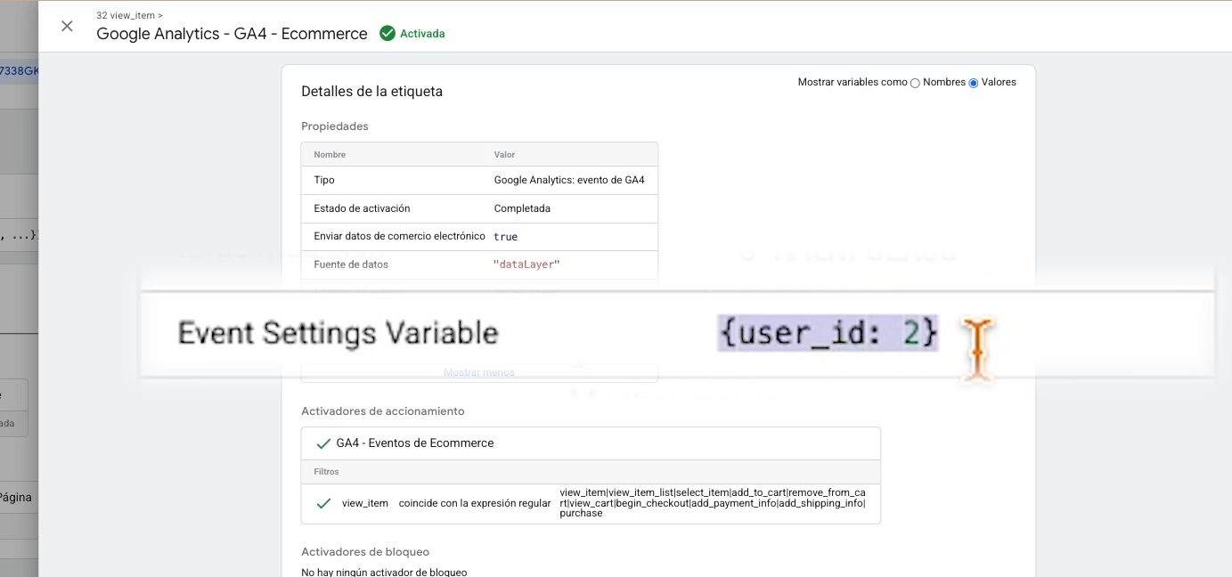
Task: Click the view_item filter variable name
Action: tap(365, 503)
